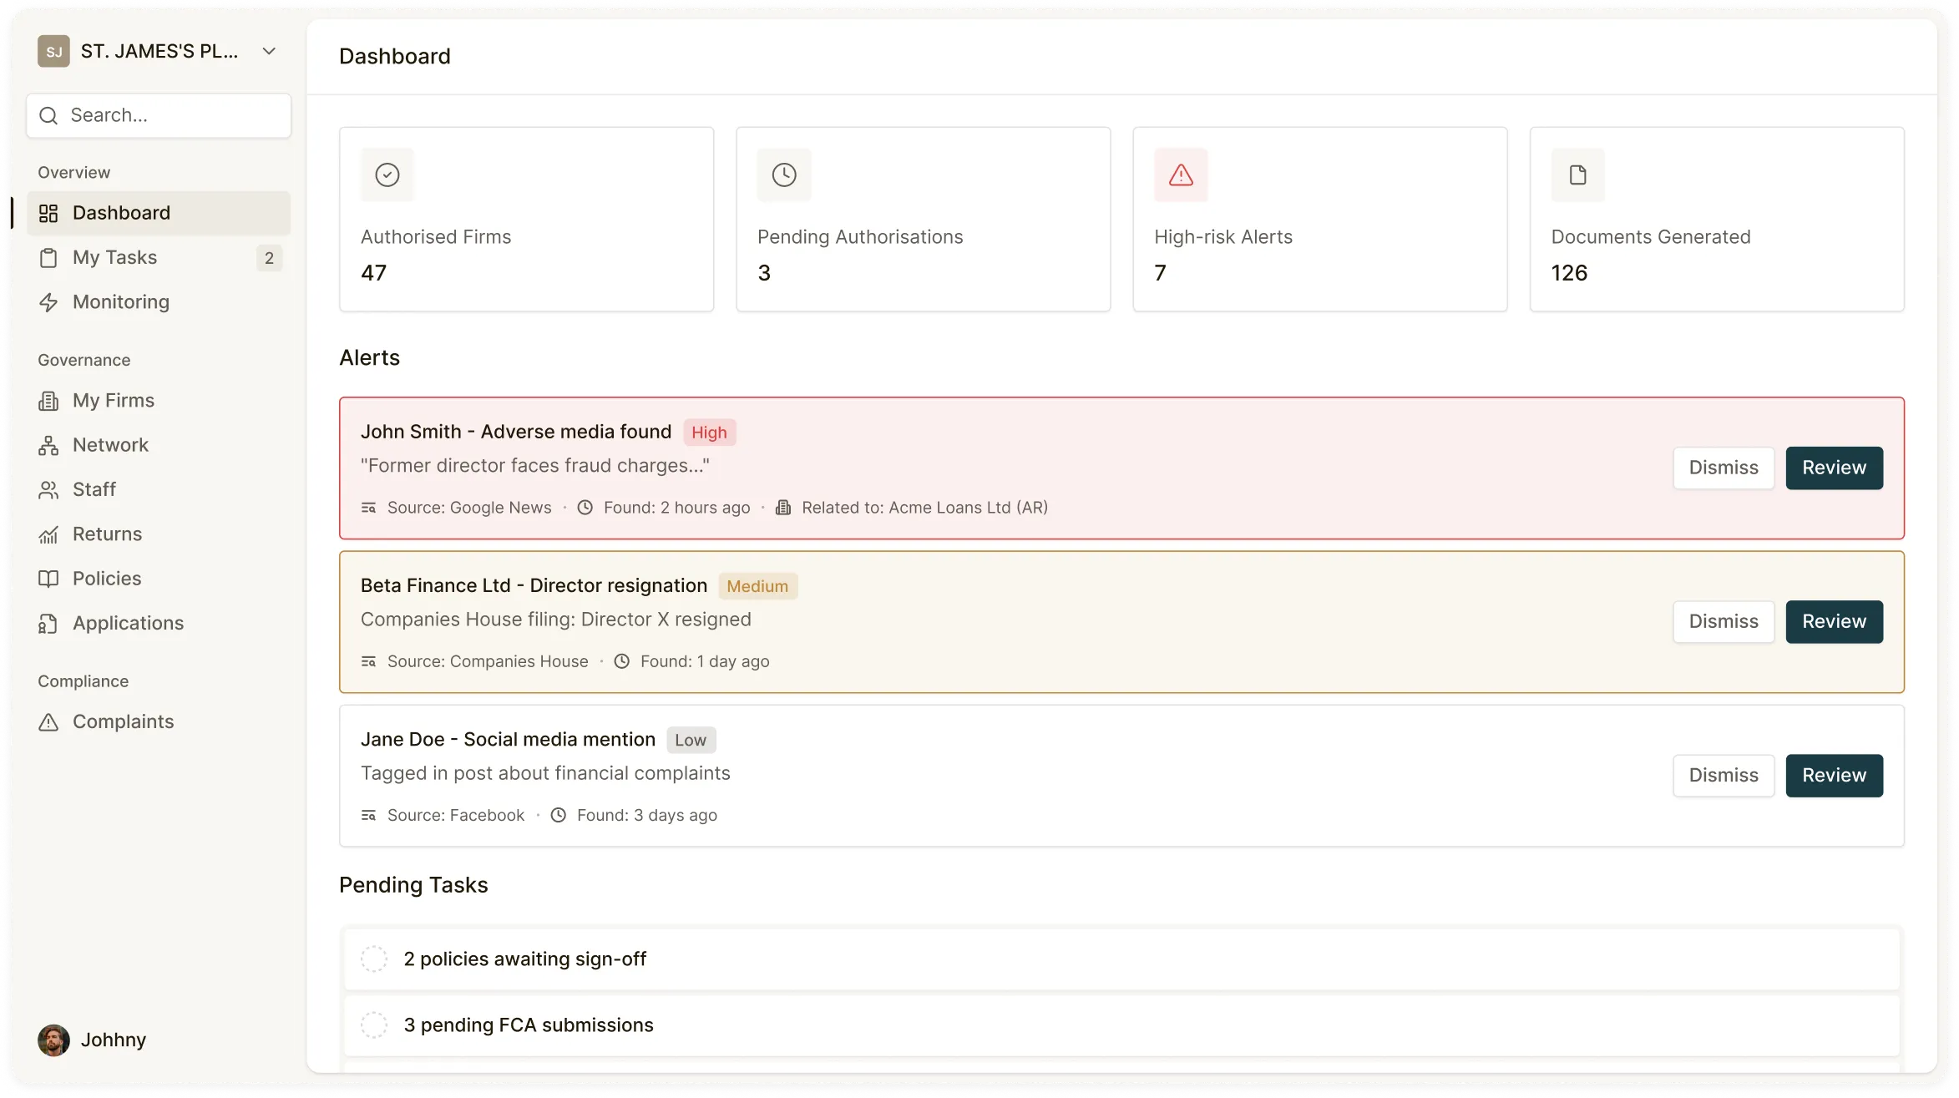1959x1098 pixels.
Task: Dismiss the Beta Finance director resignation alert
Action: [x=1724, y=621]
